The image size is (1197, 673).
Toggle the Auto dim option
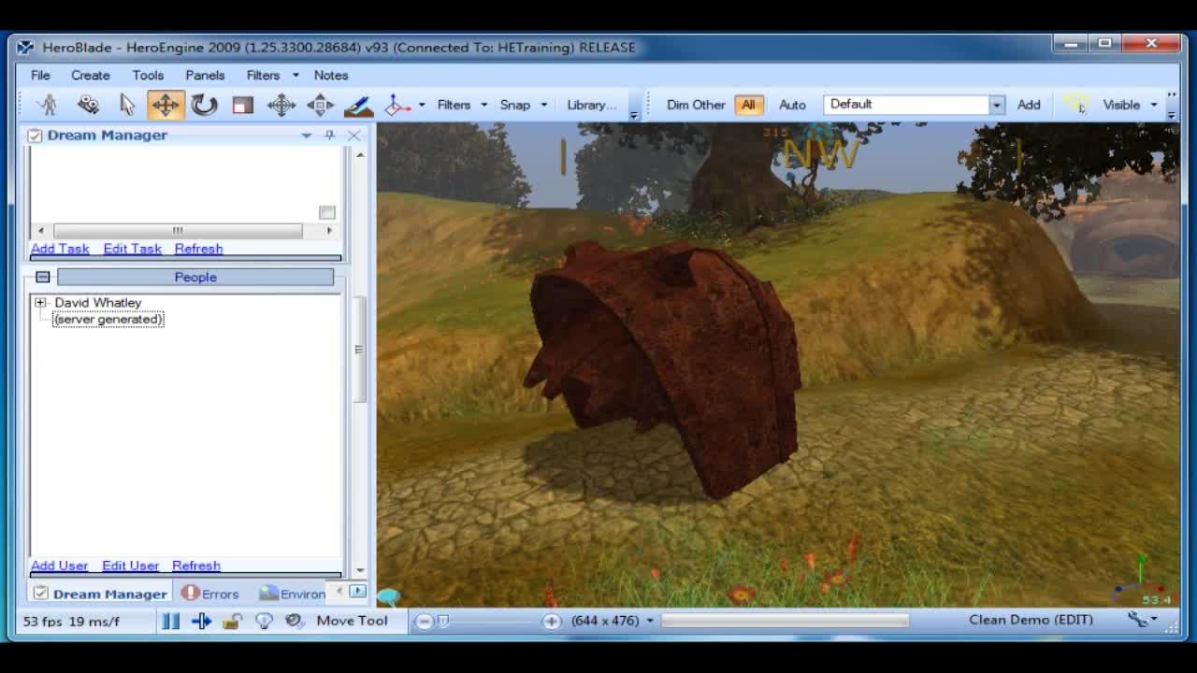point(792,105)
